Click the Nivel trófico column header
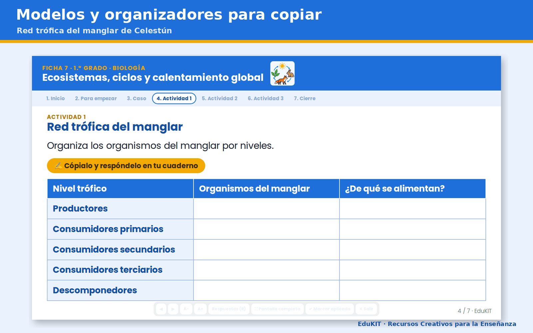 [x=120, y=188]
